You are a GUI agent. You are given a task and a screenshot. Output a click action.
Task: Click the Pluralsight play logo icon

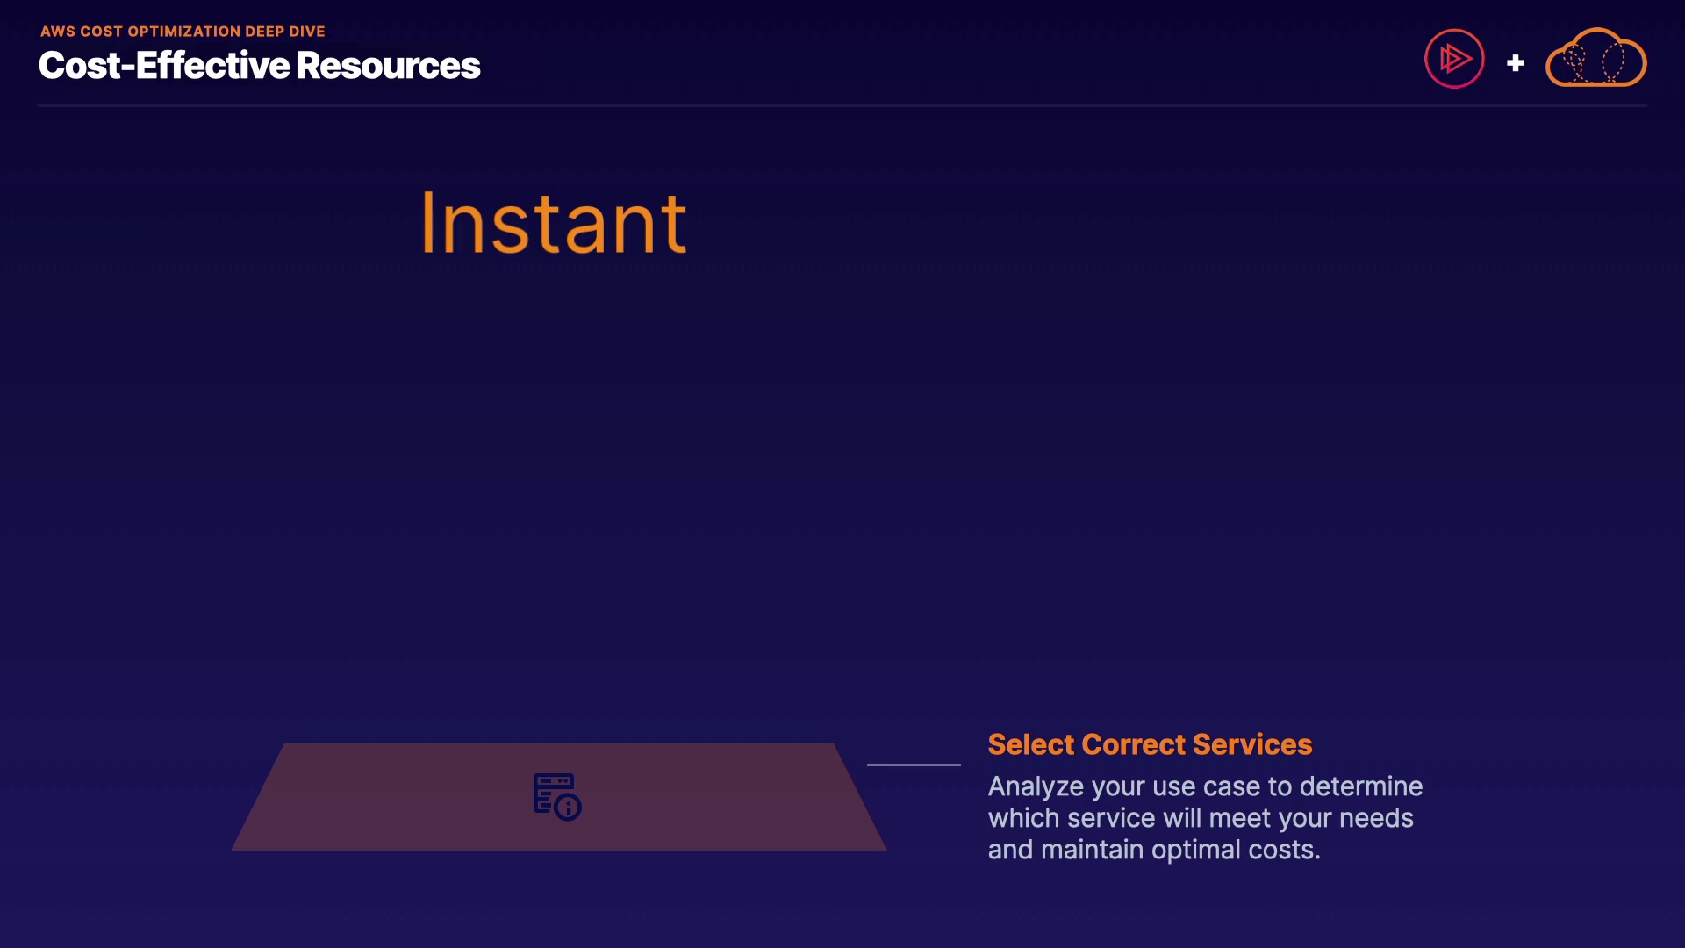(1454, 59)
